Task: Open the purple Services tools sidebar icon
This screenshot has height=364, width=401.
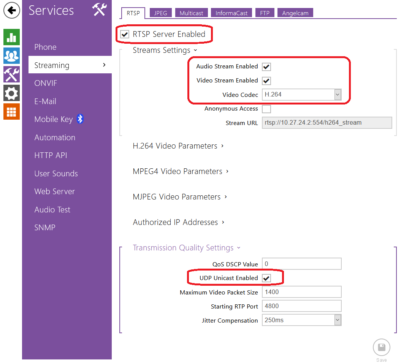Action: [11, 74]
